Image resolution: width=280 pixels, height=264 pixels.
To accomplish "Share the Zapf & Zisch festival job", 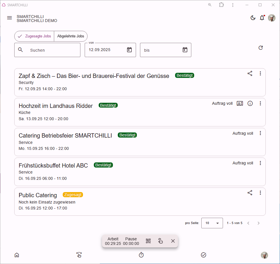I will coord(250,73).
